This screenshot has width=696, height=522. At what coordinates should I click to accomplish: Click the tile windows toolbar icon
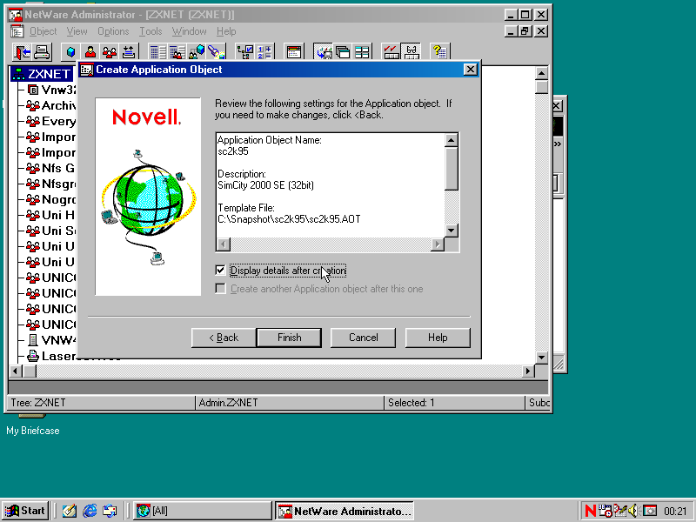click(x=362, y=52)
